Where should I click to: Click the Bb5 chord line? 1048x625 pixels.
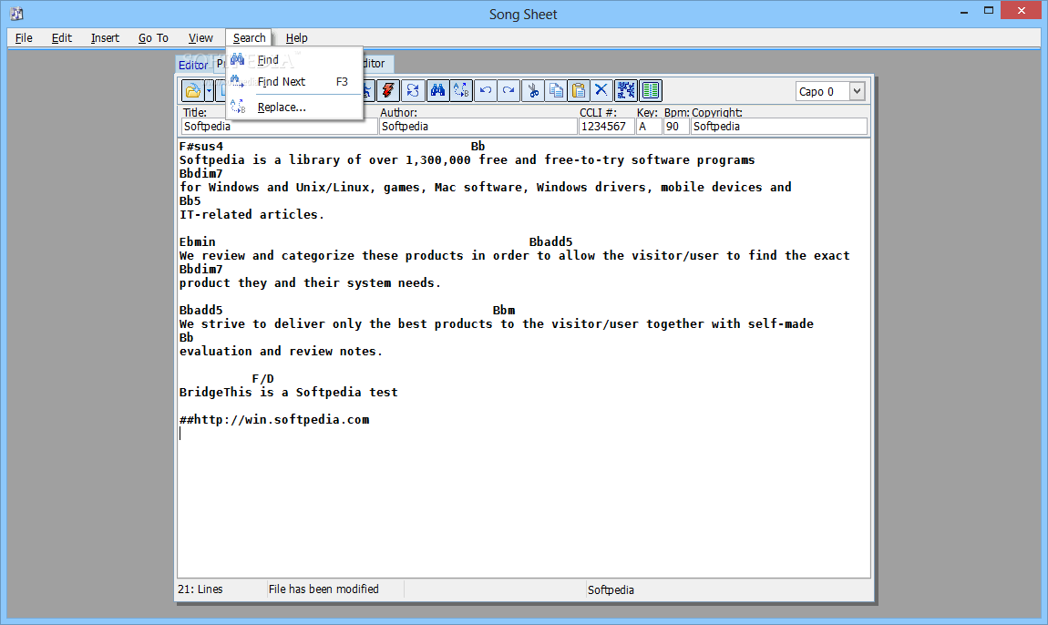[x=190, y=201]
